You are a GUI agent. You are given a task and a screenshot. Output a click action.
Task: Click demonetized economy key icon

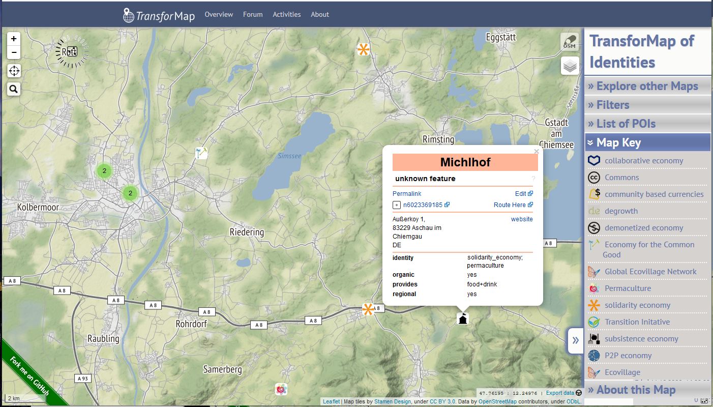coord(594,228)
